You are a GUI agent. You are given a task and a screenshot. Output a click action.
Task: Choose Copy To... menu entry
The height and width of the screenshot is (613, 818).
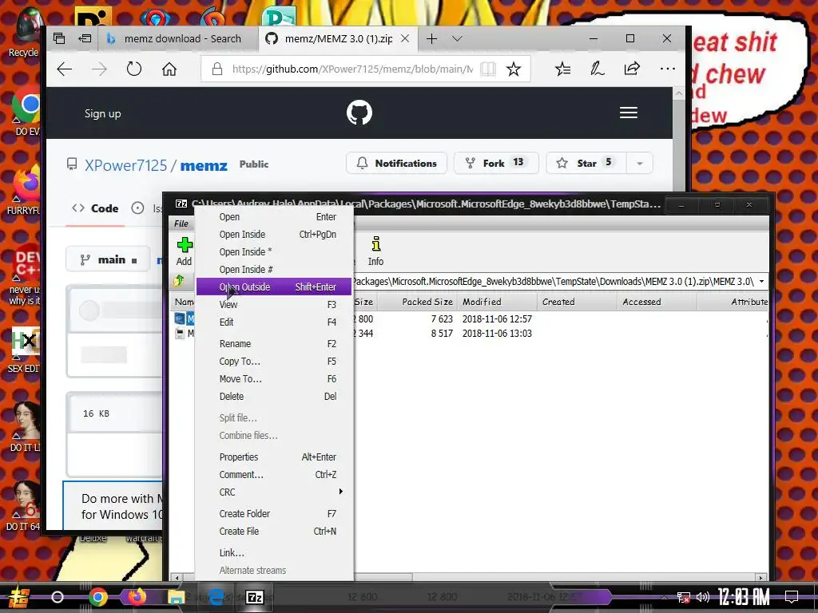pos(275,362)
